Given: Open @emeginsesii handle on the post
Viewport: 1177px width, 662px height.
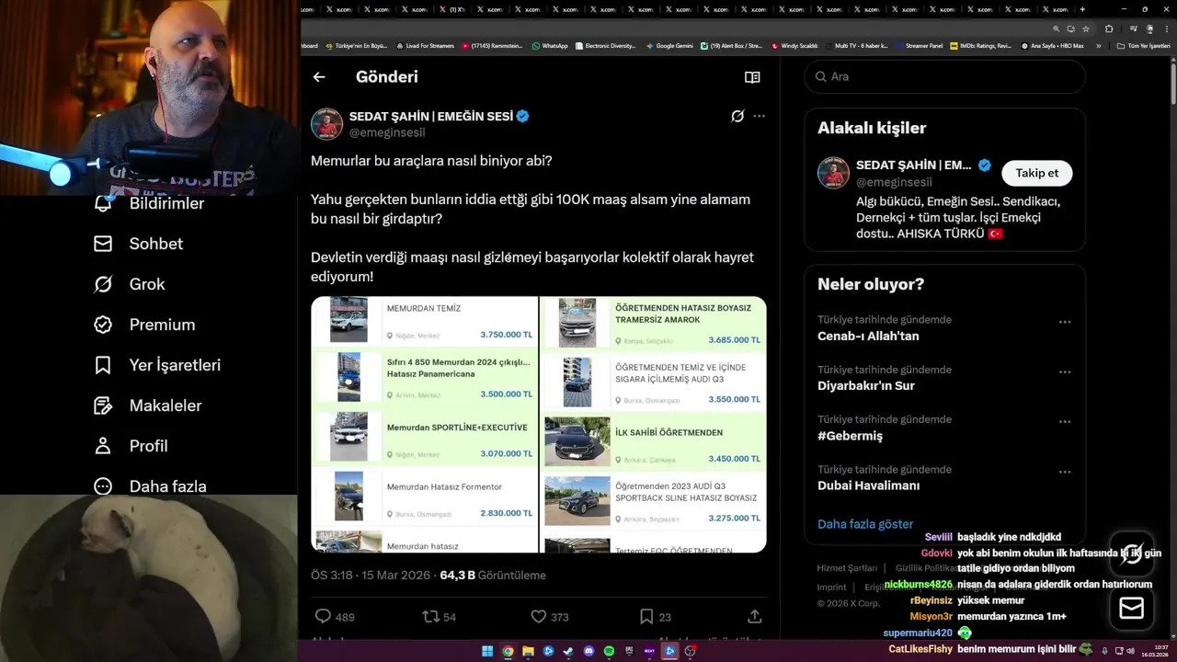Looking at the screenshot, I should [387, 133].
